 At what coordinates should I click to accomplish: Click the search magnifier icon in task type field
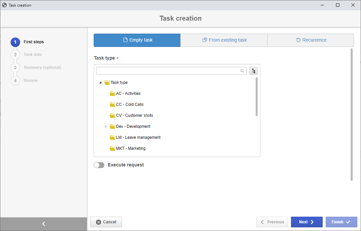pyautogui.click(x=242, y=71)
